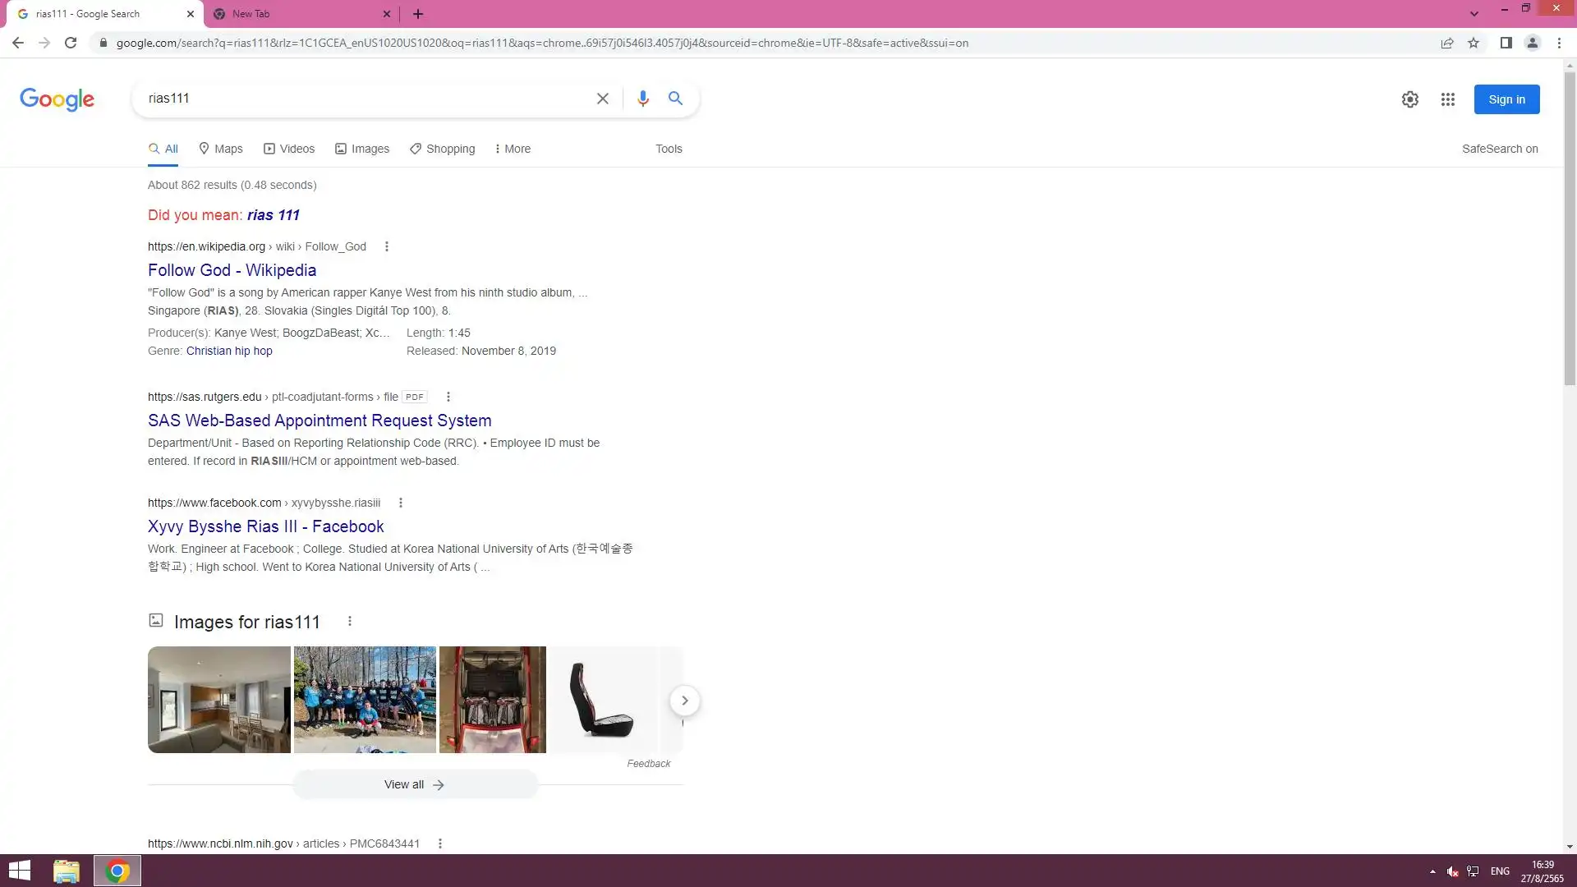
Task: Clear the search box with X icon
Action: 602,99
